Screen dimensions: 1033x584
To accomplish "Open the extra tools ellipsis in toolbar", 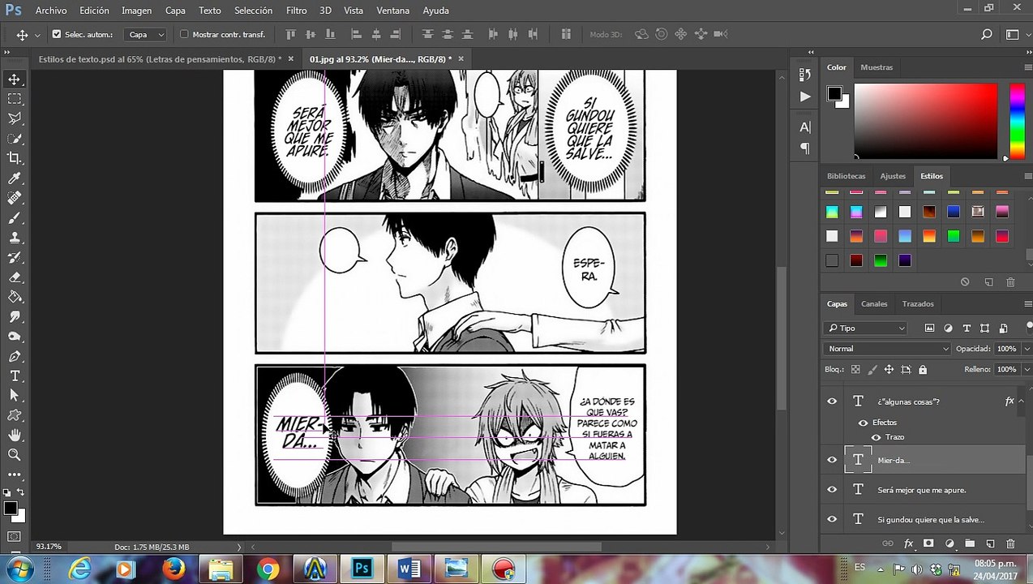I will tap(15, 474).
